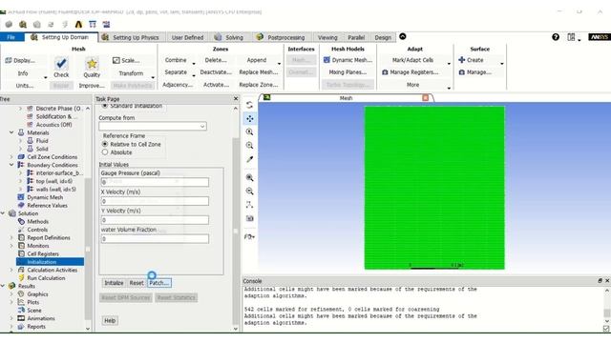Switch to Parallel tab

coord(356,37)
